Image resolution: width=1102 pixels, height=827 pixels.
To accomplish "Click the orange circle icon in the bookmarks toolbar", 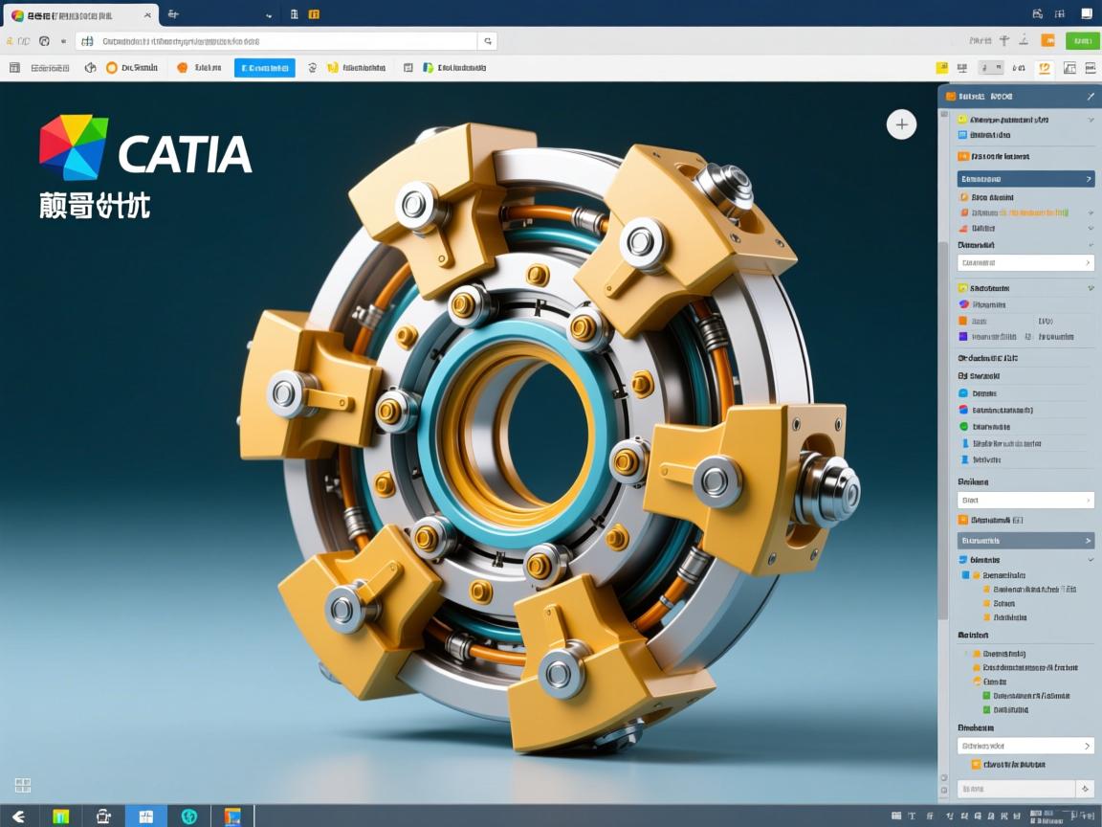I will point(112,68).
